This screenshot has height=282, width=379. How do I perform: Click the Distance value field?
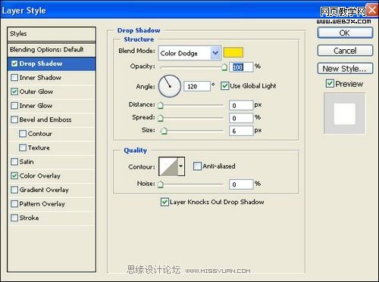click(241, 105)
